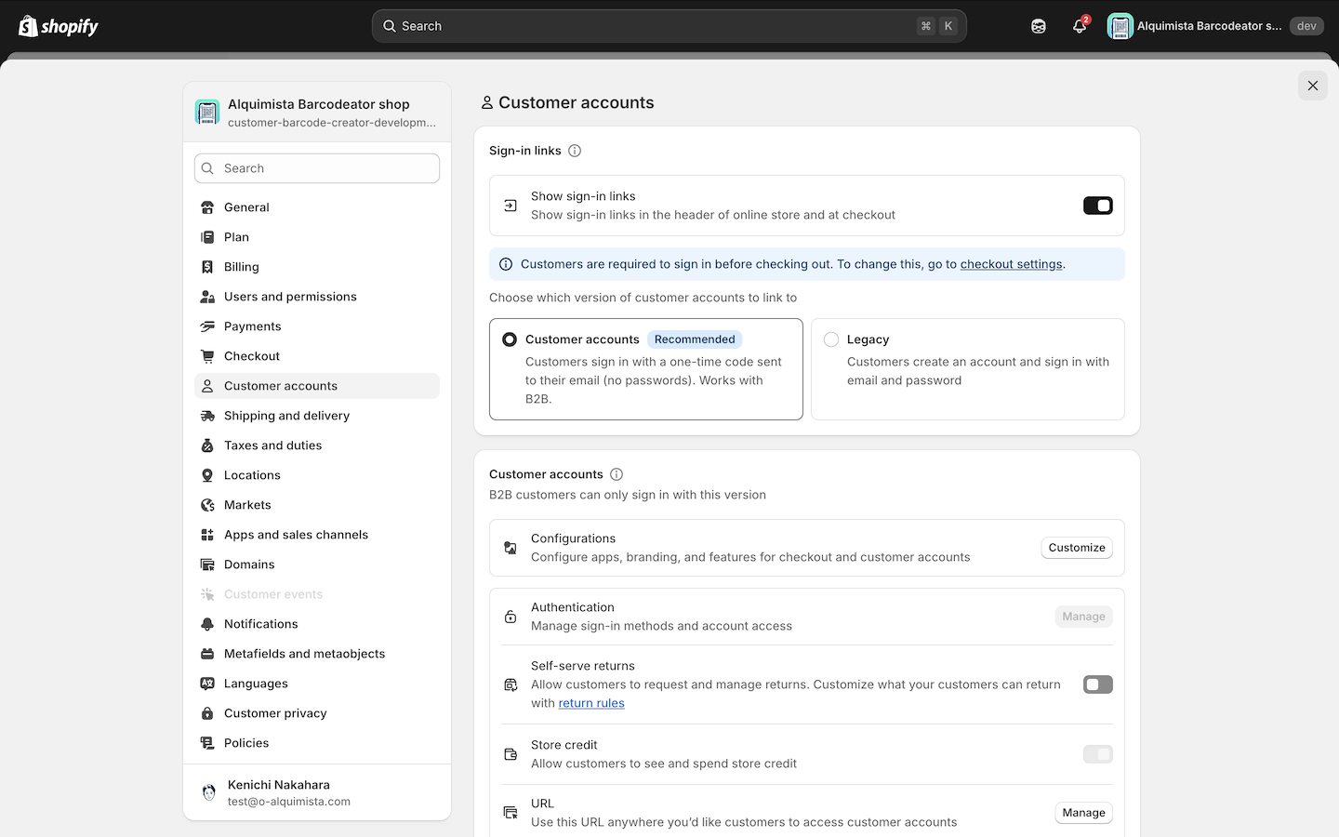The width and height of the screenshot is (1339, 837).
Task: Select the Legacy customer accounts option
Action: click(x=831, y=340)
